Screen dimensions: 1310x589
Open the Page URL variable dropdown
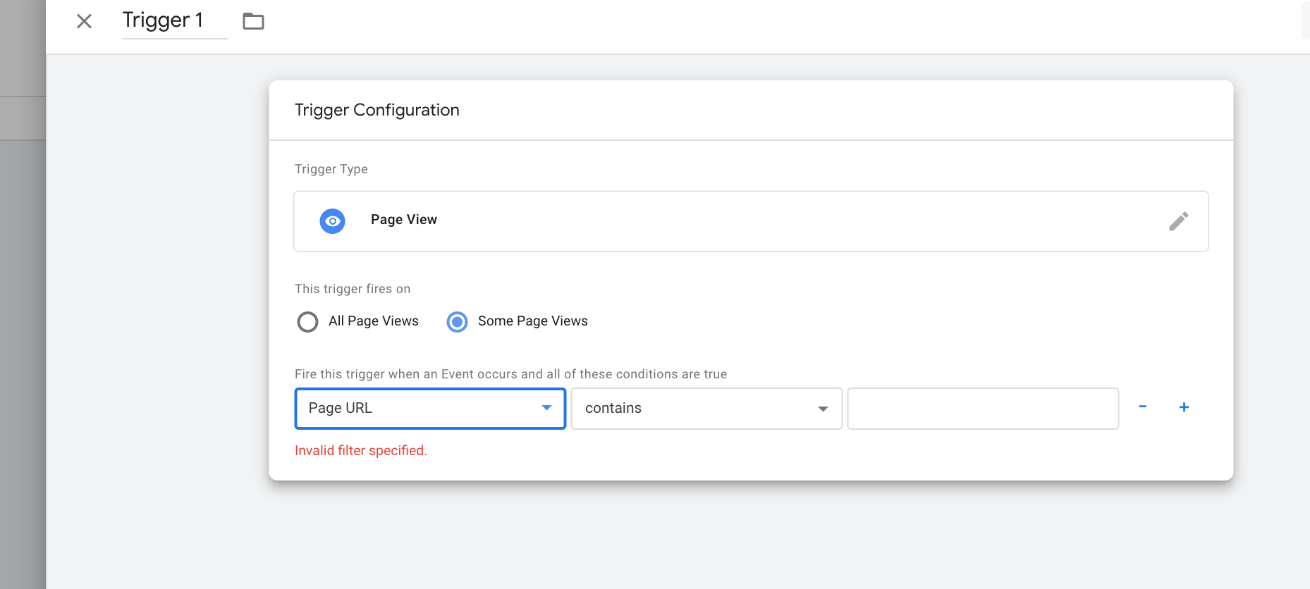[x=423, y=409]
